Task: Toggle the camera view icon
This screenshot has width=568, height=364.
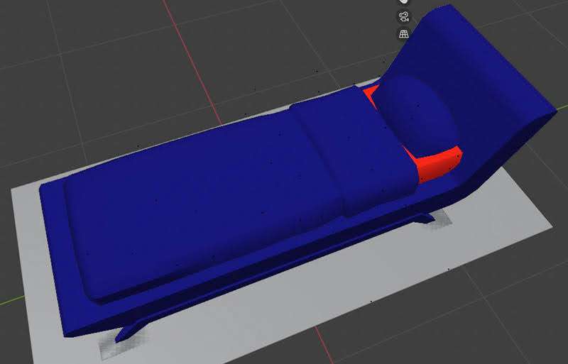Action: tap(404, 16)
